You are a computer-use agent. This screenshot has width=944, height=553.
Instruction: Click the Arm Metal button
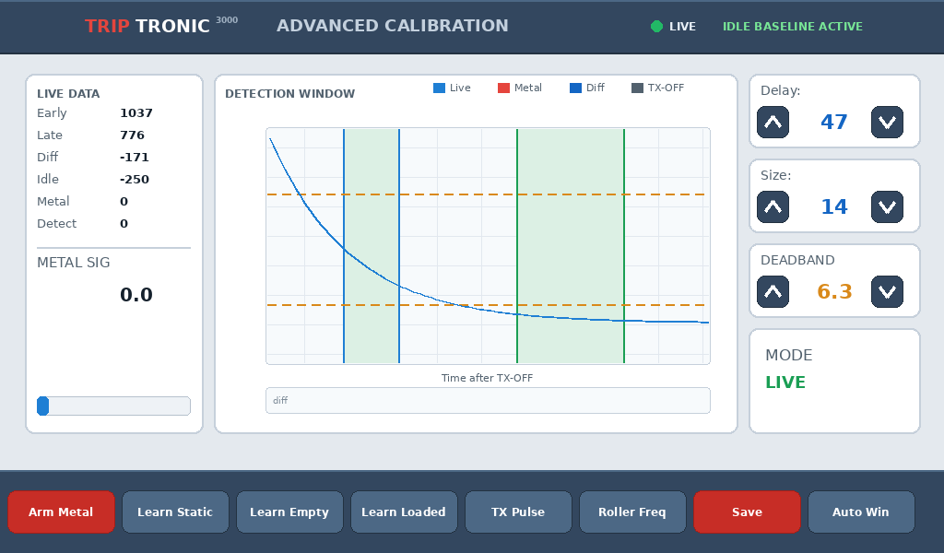click(61, 512)
